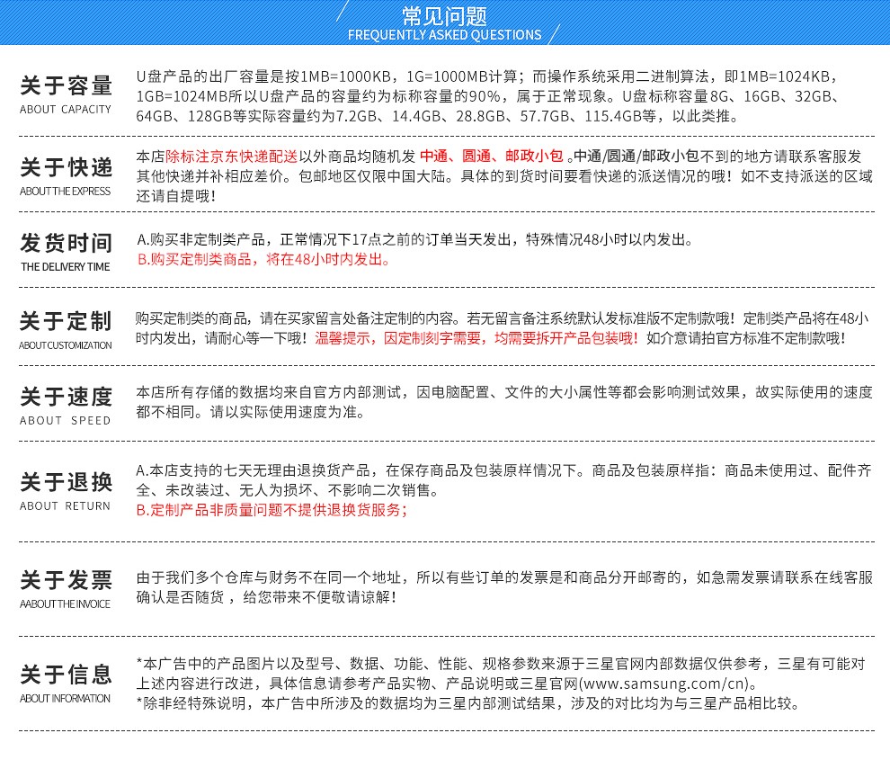
Task: Click the '关于快递' section heading
Action: click(66, 167)
